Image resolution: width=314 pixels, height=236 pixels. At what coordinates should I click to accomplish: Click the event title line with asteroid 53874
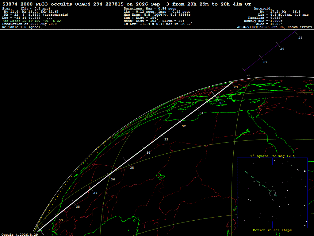click(x=127, y=4)
